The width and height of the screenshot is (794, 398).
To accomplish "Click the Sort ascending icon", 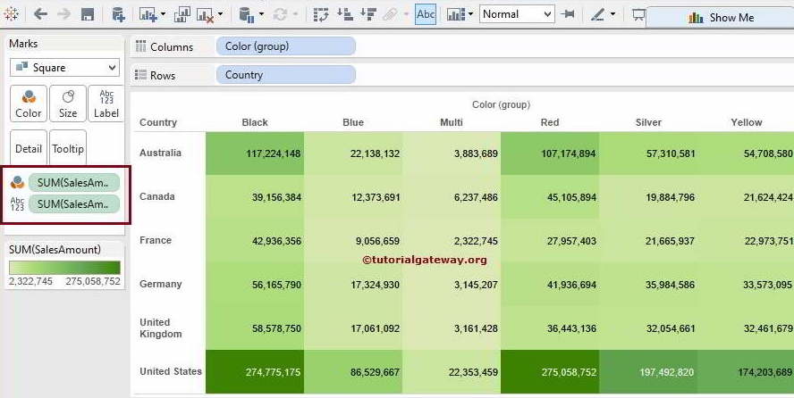I will click(x=345, y=14).
